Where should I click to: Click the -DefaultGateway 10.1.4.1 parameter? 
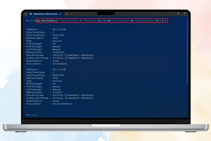tap(150, 21)
